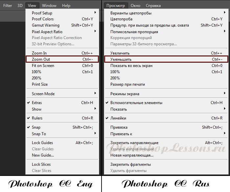Image resolution: width=230 pixels, height=192 pixels.
Task: Expand Попиксельная пропорция submenu
Action: pos(166,32)
